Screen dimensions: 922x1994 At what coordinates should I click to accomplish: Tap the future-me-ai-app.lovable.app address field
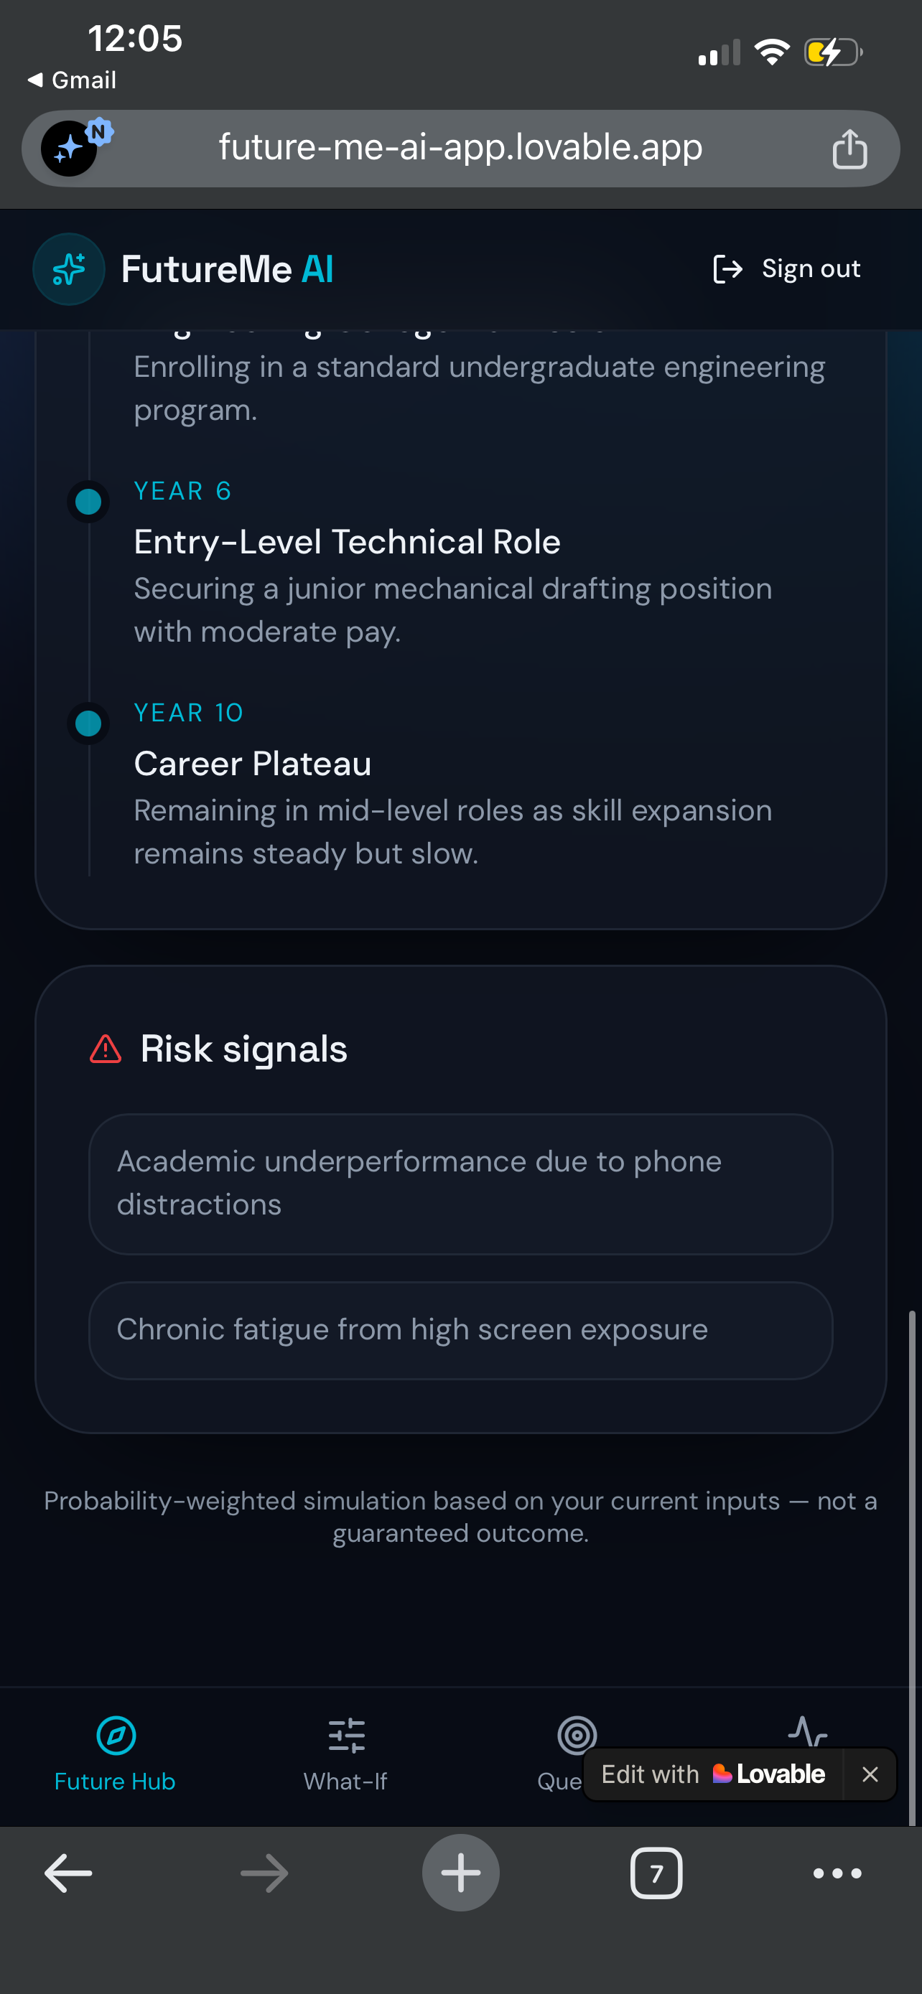pyautogui.click(x=460, y=148)
